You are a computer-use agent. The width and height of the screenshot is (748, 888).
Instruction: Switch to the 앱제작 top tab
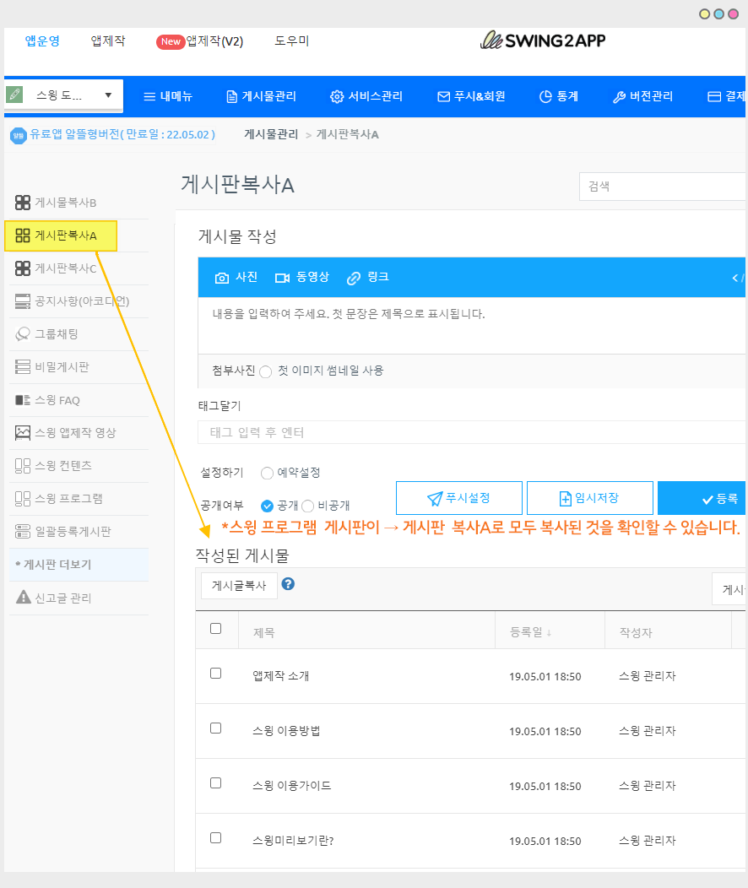107,41
